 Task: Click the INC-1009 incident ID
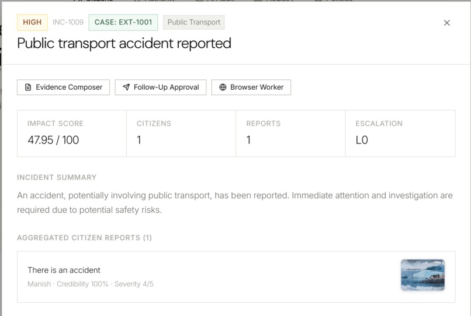pyautogui.click(x=68, y=22)
